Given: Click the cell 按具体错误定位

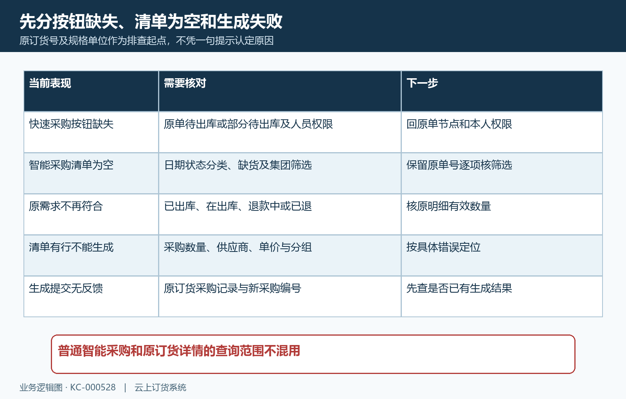Looking at the screenshot, I should point(502,255).
